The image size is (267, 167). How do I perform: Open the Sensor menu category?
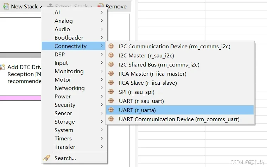pyautogui.click(x=74, y=113)
